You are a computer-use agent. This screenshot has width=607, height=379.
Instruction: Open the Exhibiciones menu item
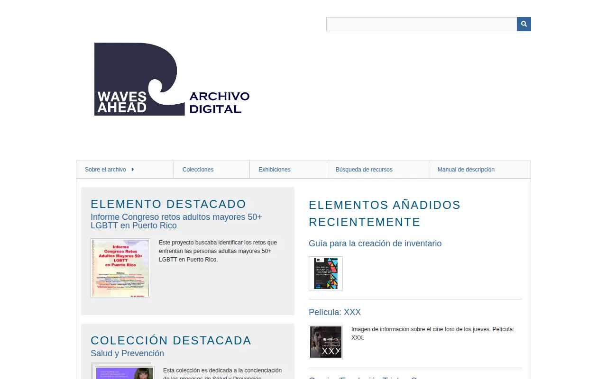point(288,170)
